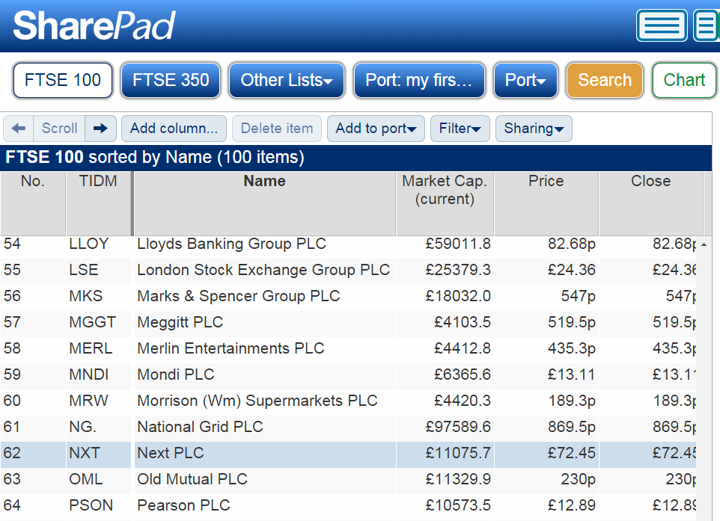Click the table scroll-up arrow
Viewport: 720px width, 521px height.
(704, 245)
